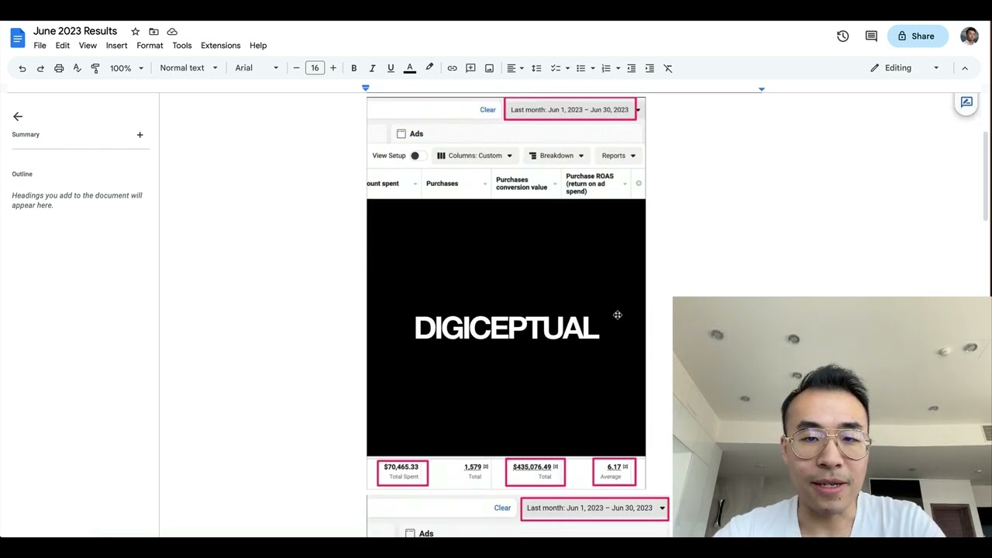
Task: Open the Arial font dropdown
Action: [x=257, y=68]
